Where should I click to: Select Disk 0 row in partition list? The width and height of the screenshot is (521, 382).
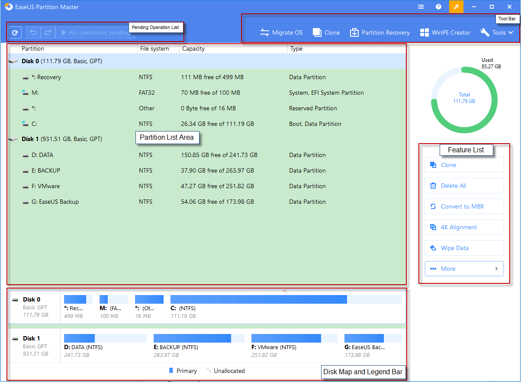point(207,61)
